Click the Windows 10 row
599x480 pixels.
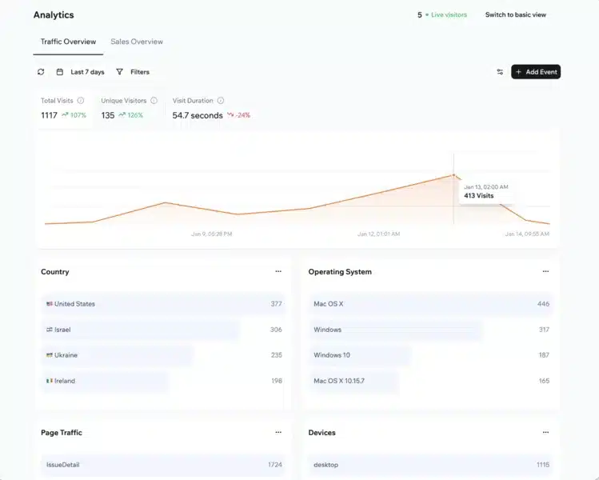[431, 355]
